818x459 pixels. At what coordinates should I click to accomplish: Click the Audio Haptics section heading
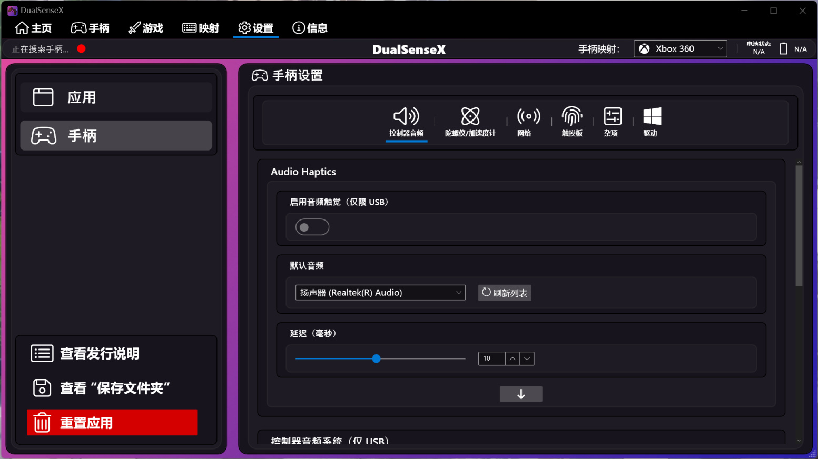tap(303, 172)
